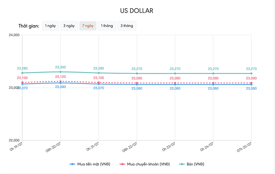Viewport: 275px width, 174px height.
Task: Show the 1 tháng time range
Action: click(x=107, y=26)
